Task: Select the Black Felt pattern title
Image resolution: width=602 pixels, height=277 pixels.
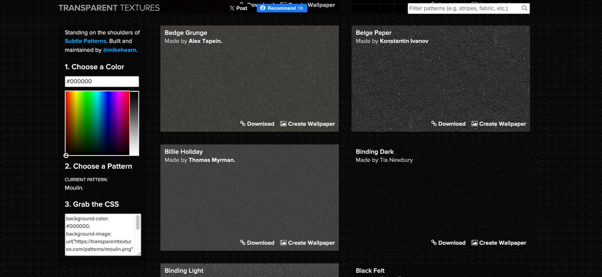Action: 370,271
